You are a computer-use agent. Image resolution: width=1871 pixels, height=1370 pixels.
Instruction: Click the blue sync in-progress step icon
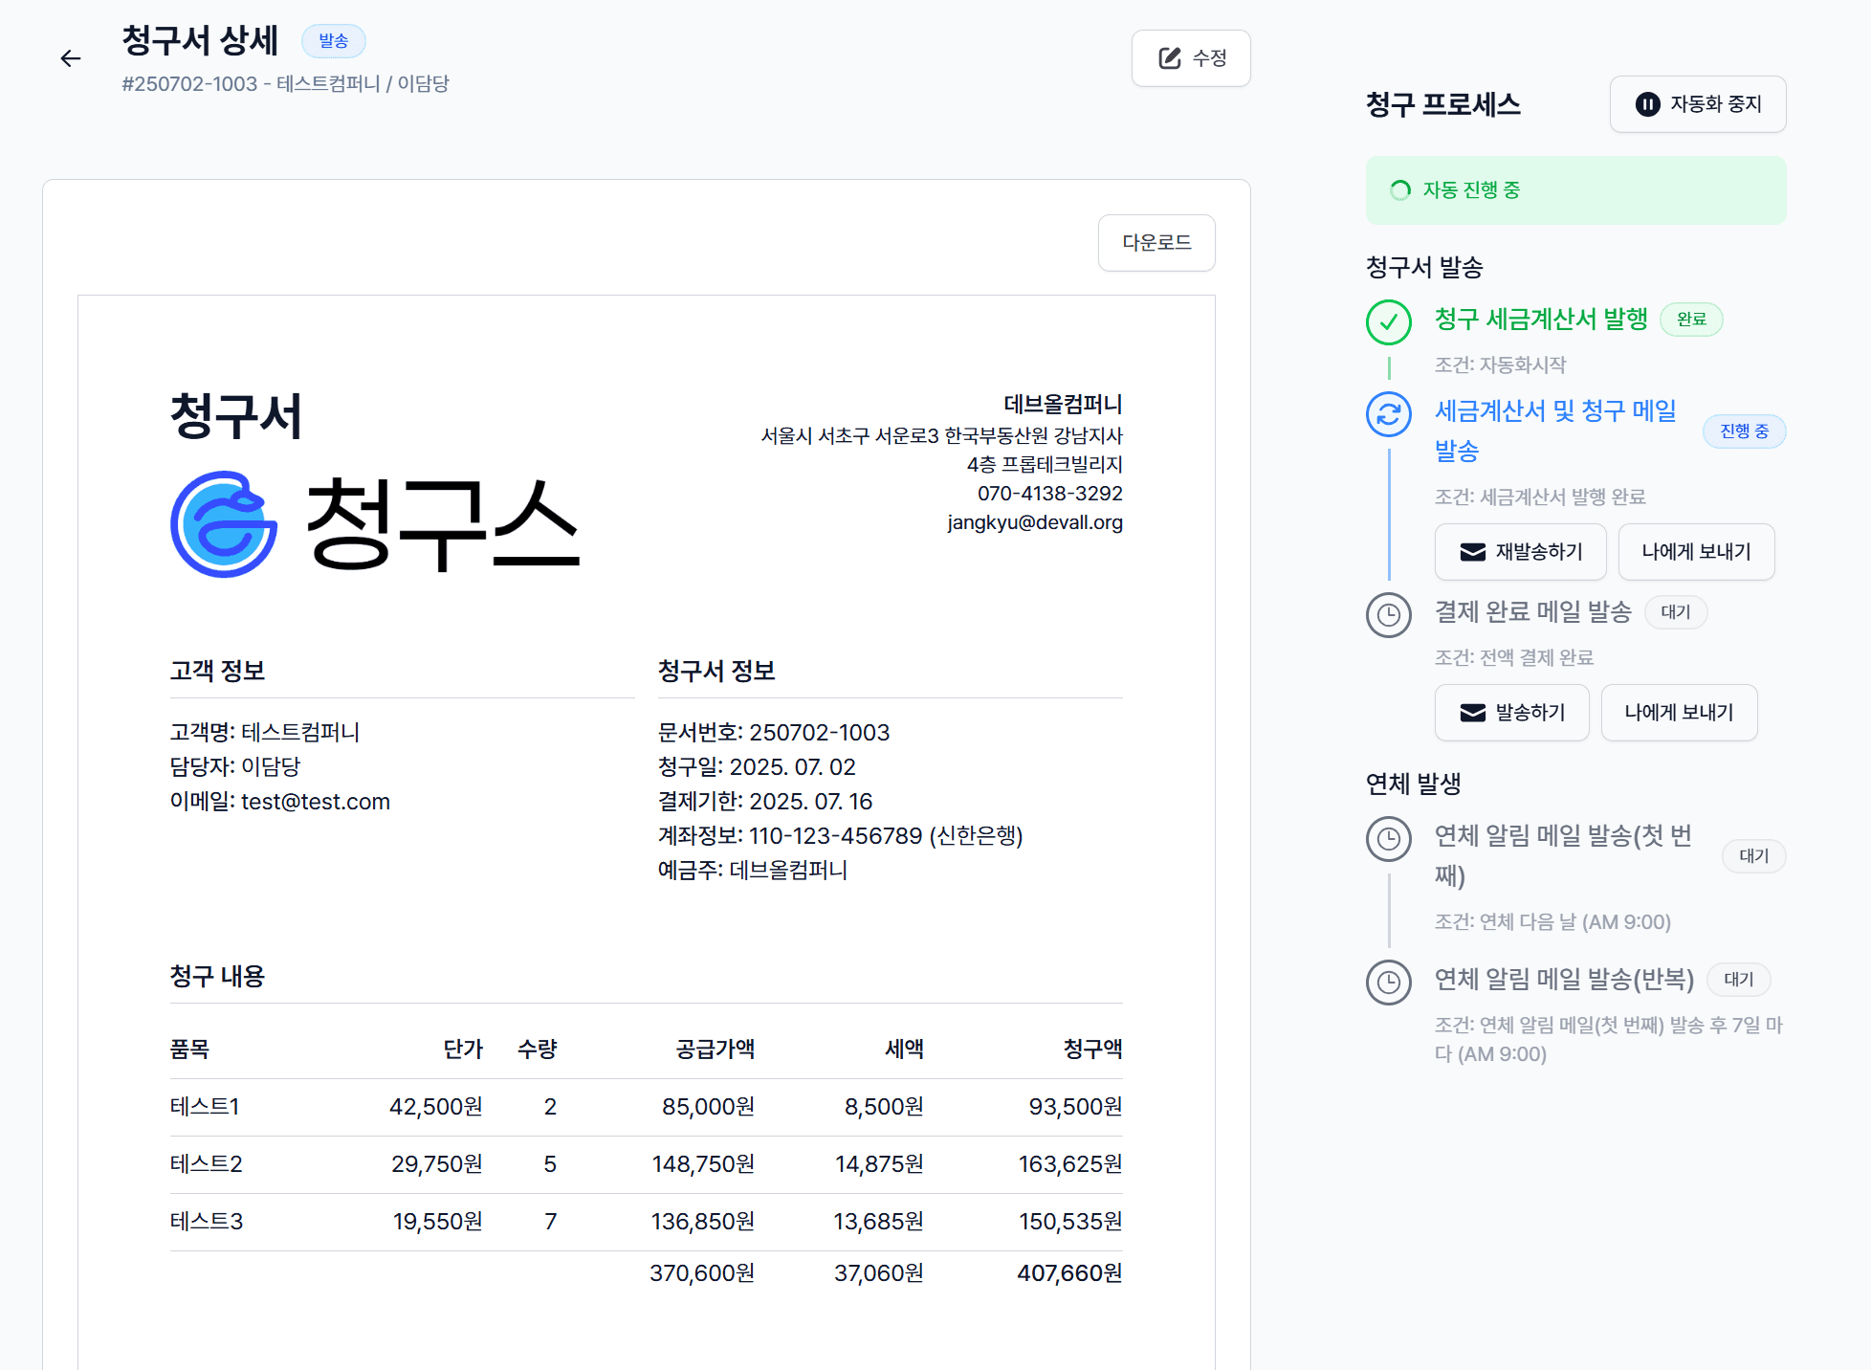tap(1389, 414)
